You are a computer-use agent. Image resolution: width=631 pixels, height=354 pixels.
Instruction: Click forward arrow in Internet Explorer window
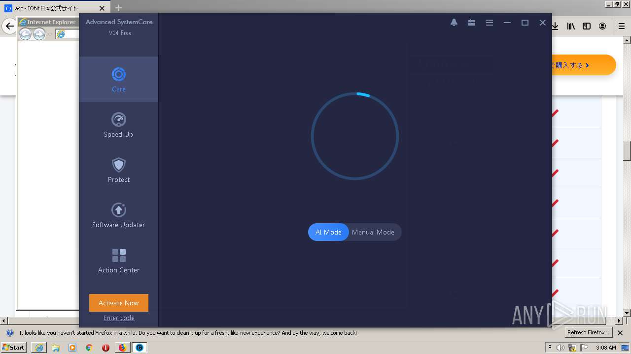(x=39, y=34)
